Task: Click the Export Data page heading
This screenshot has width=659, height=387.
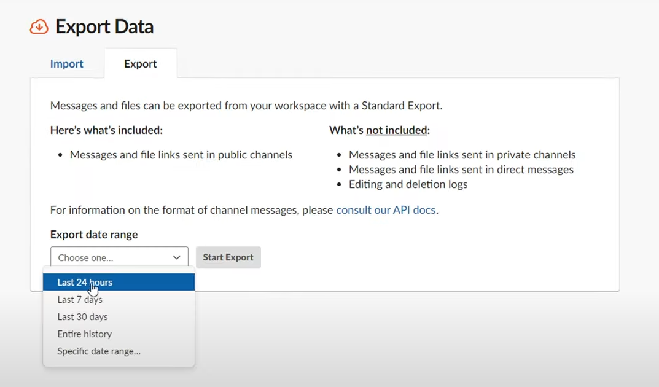Action: tap(104, 26)
